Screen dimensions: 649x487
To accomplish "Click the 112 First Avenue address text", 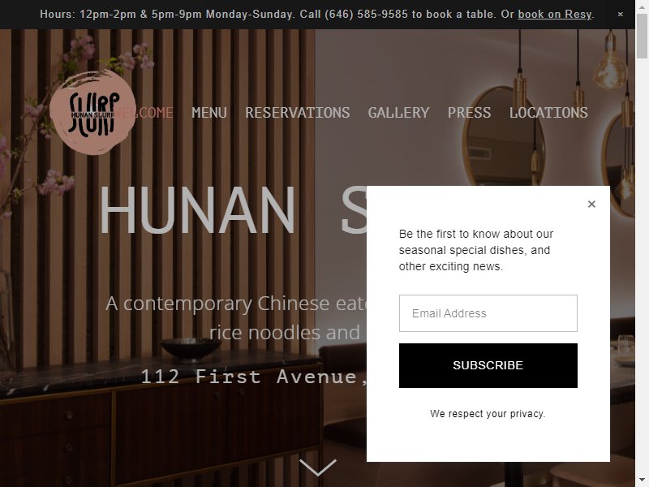I will tap(253, 377).
